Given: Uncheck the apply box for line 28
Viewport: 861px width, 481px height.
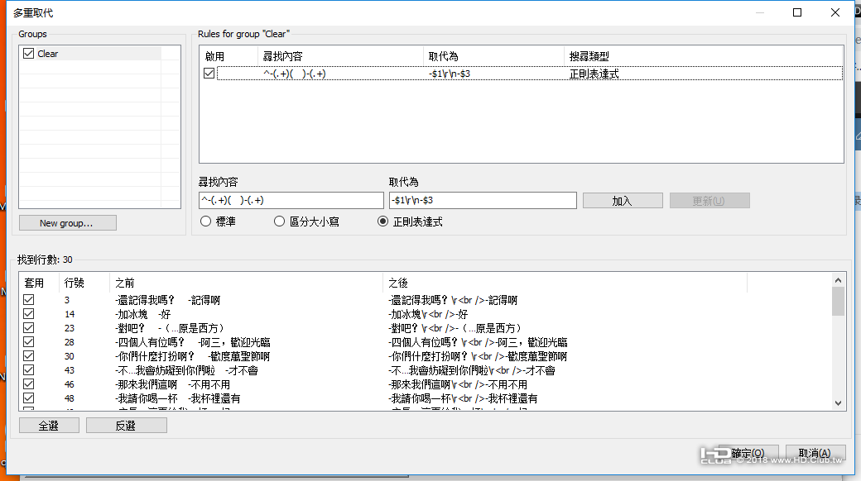Looking at the screenshot, I should tap(28, 341).
